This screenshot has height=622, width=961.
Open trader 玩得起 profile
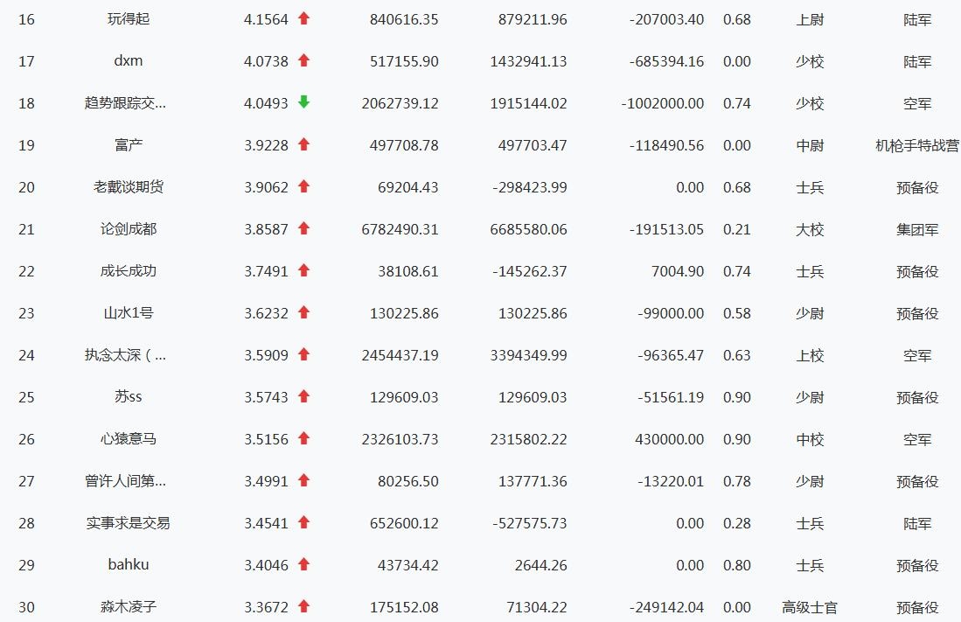[129, 19]
